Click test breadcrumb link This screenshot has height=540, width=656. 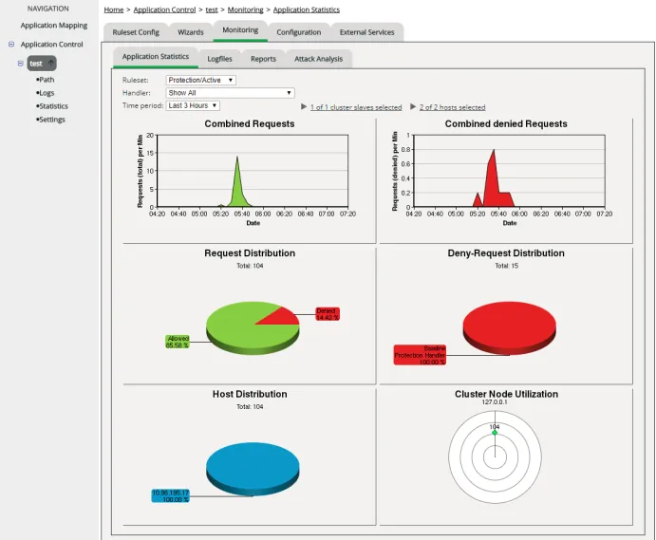[212, 9]
